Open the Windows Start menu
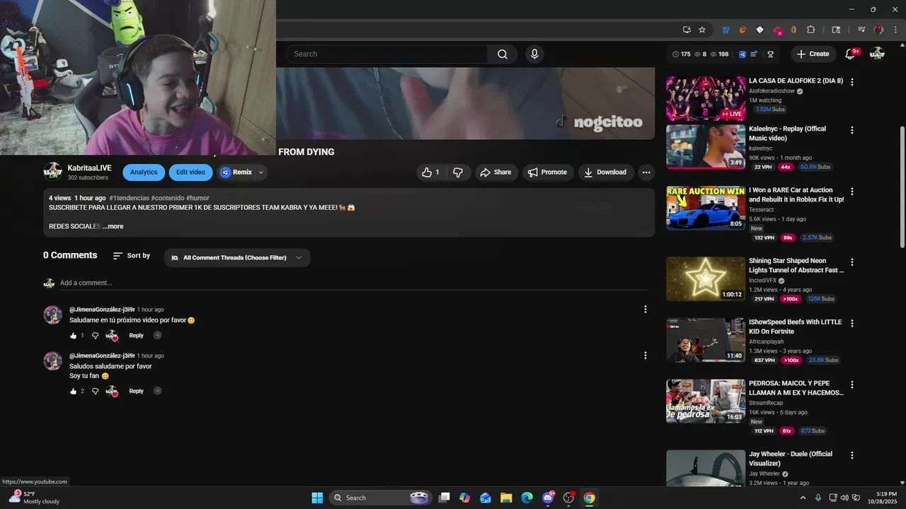The width and height of the screenshot is (906, 509). coord(317,498)
